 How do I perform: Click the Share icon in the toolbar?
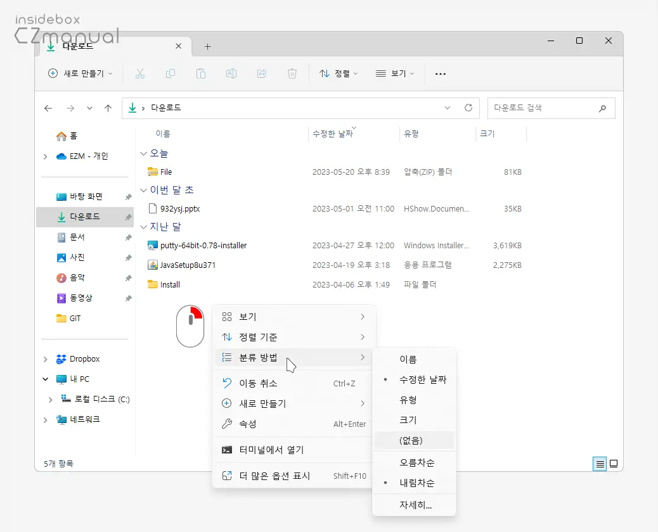(x=261, y=73)
